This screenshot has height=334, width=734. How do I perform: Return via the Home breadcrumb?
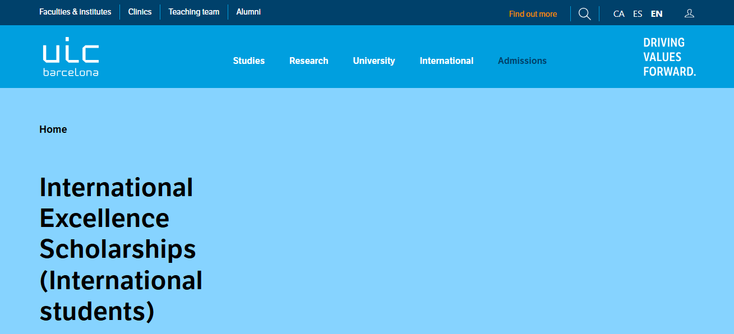coord(53,129)
